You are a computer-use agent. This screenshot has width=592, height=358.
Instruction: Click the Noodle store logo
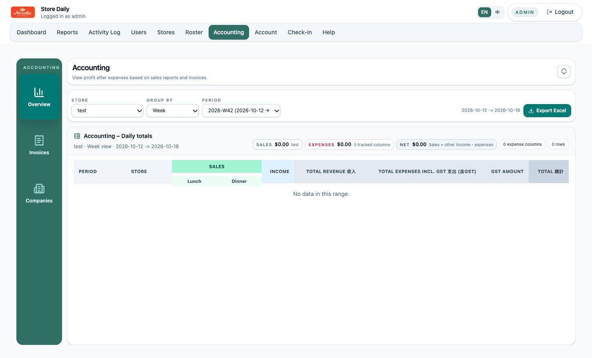(23, 12)
